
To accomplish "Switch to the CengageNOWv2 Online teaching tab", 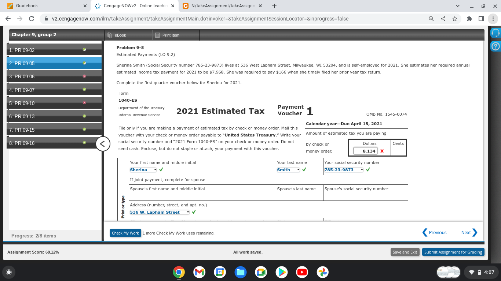I will 134,6.
